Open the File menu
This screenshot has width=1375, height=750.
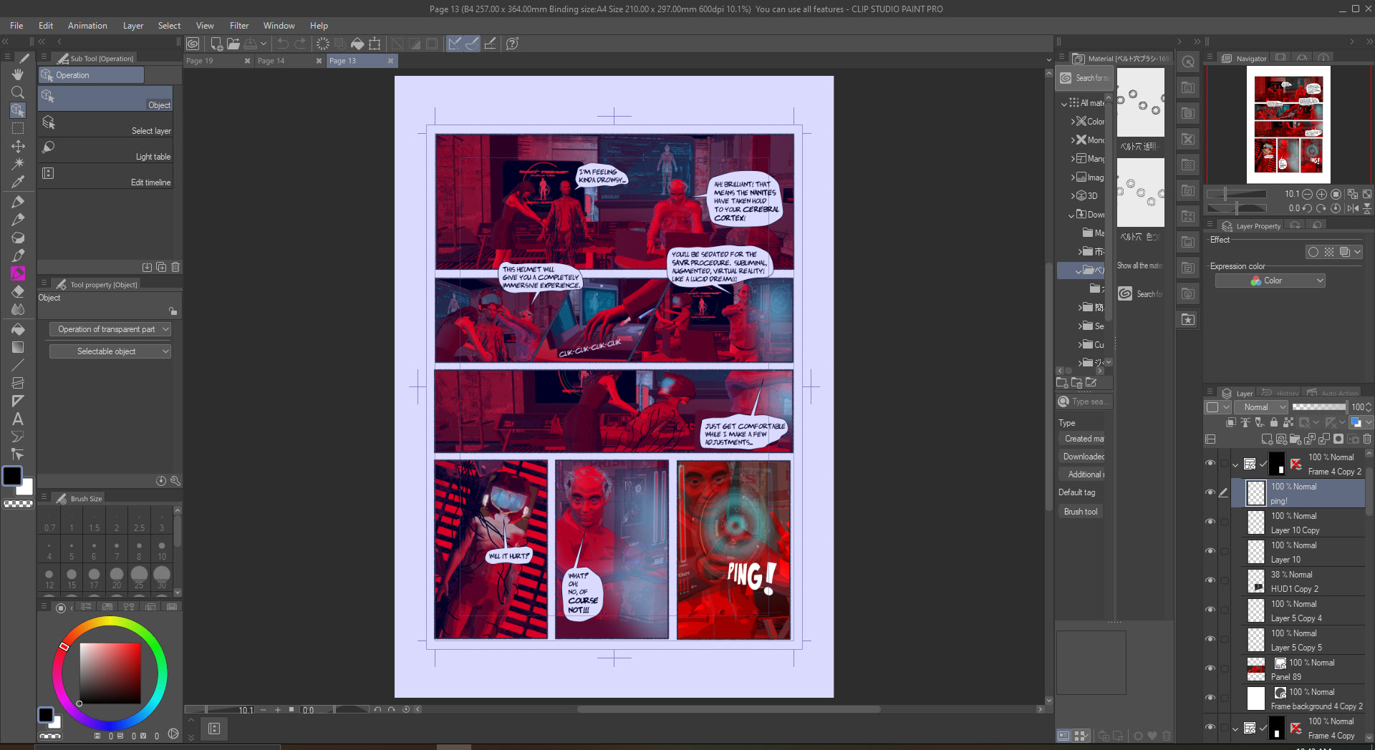pos(16,26)
